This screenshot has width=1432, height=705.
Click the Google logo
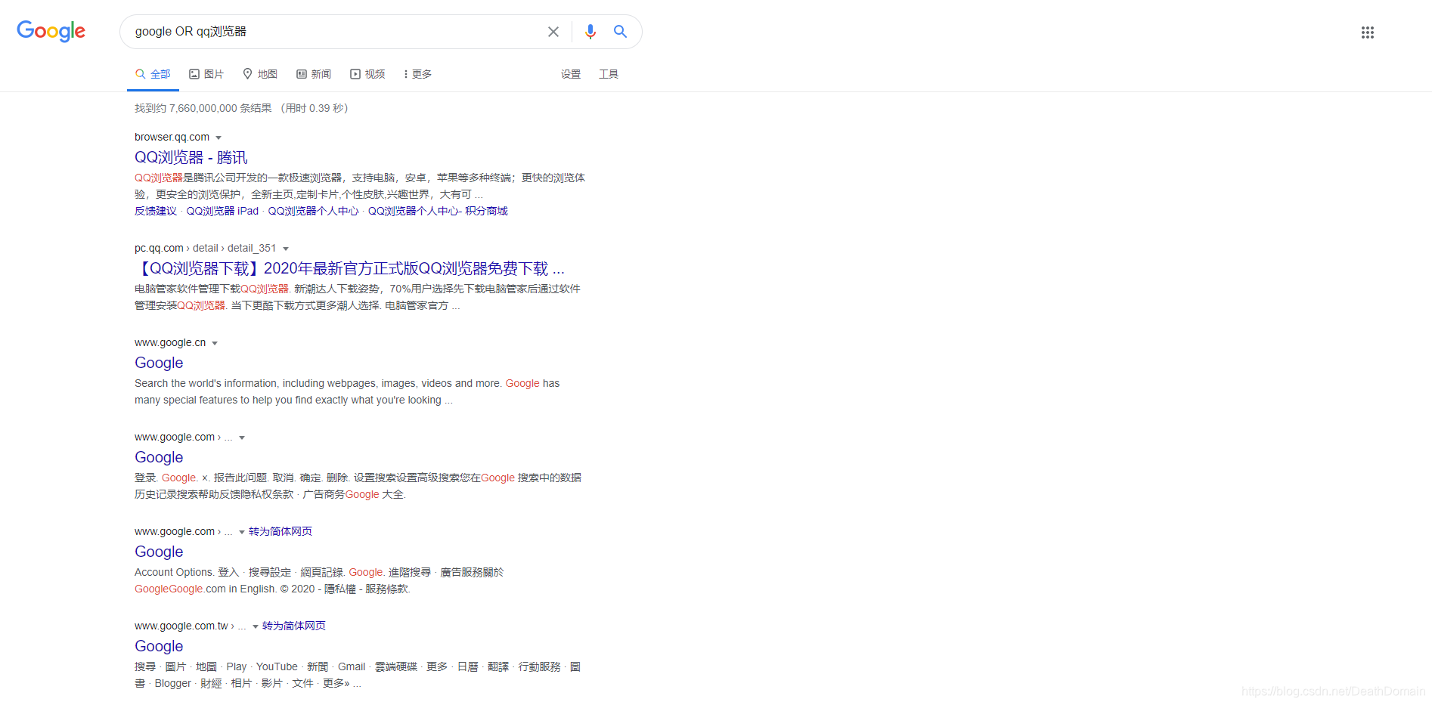tap(51, 31)
